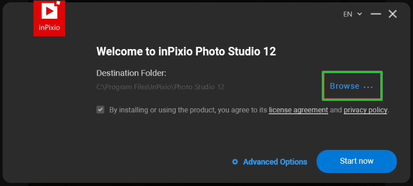
Task: Click the Start now button
Action: [356, 161]
